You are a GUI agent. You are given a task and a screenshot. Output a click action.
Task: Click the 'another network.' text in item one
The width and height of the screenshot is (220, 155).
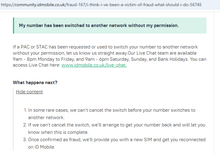pyautogui.click(x=46, y=118)
